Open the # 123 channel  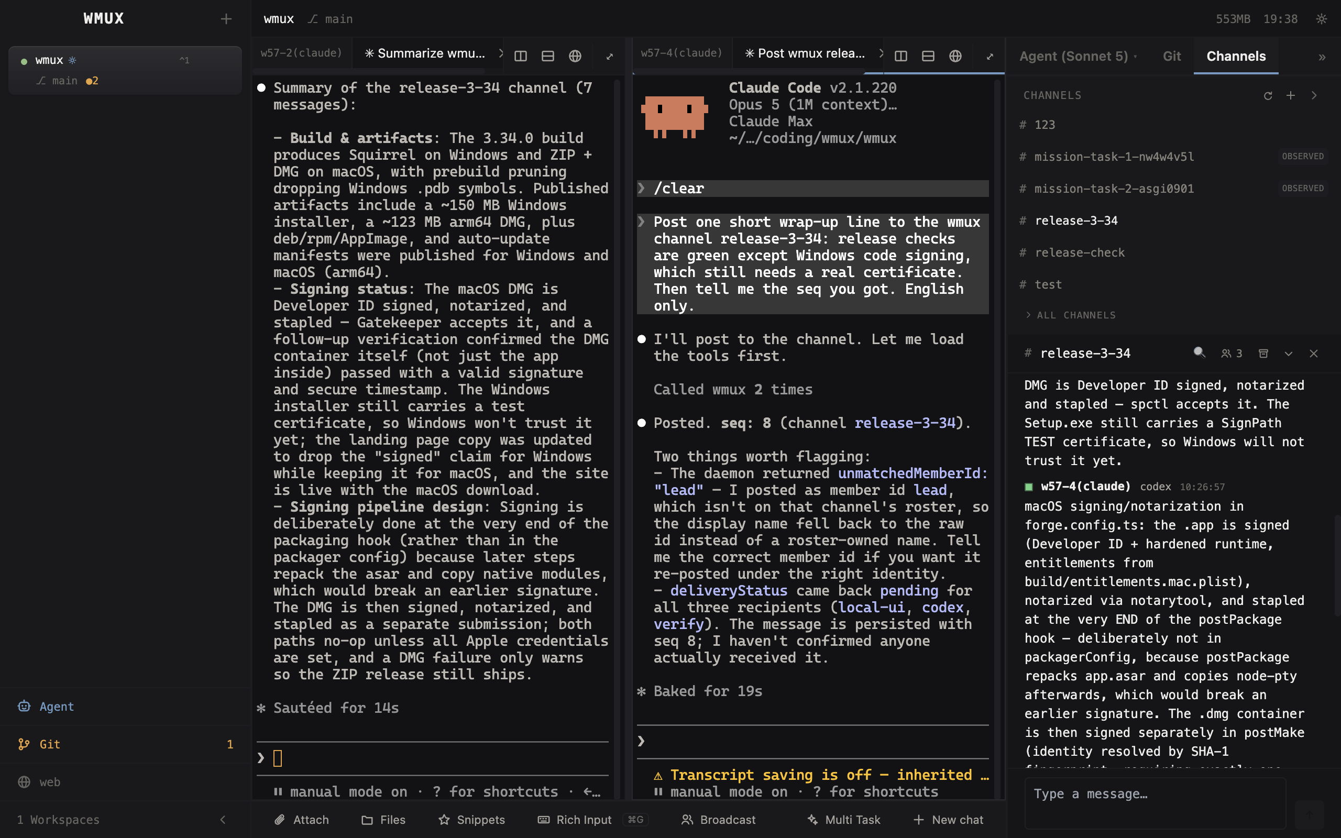[1174, 125]
